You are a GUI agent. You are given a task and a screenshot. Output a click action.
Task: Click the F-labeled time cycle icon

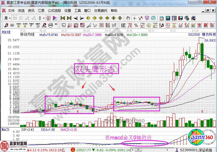[31, 25]
